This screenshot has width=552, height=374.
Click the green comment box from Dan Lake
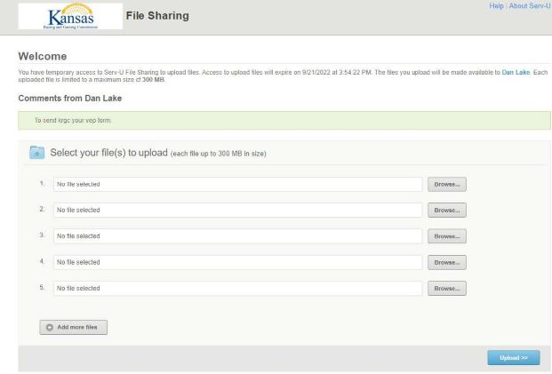point(284,120)
